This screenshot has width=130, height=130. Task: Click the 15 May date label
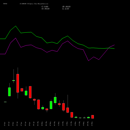click(x=75, y=123)
